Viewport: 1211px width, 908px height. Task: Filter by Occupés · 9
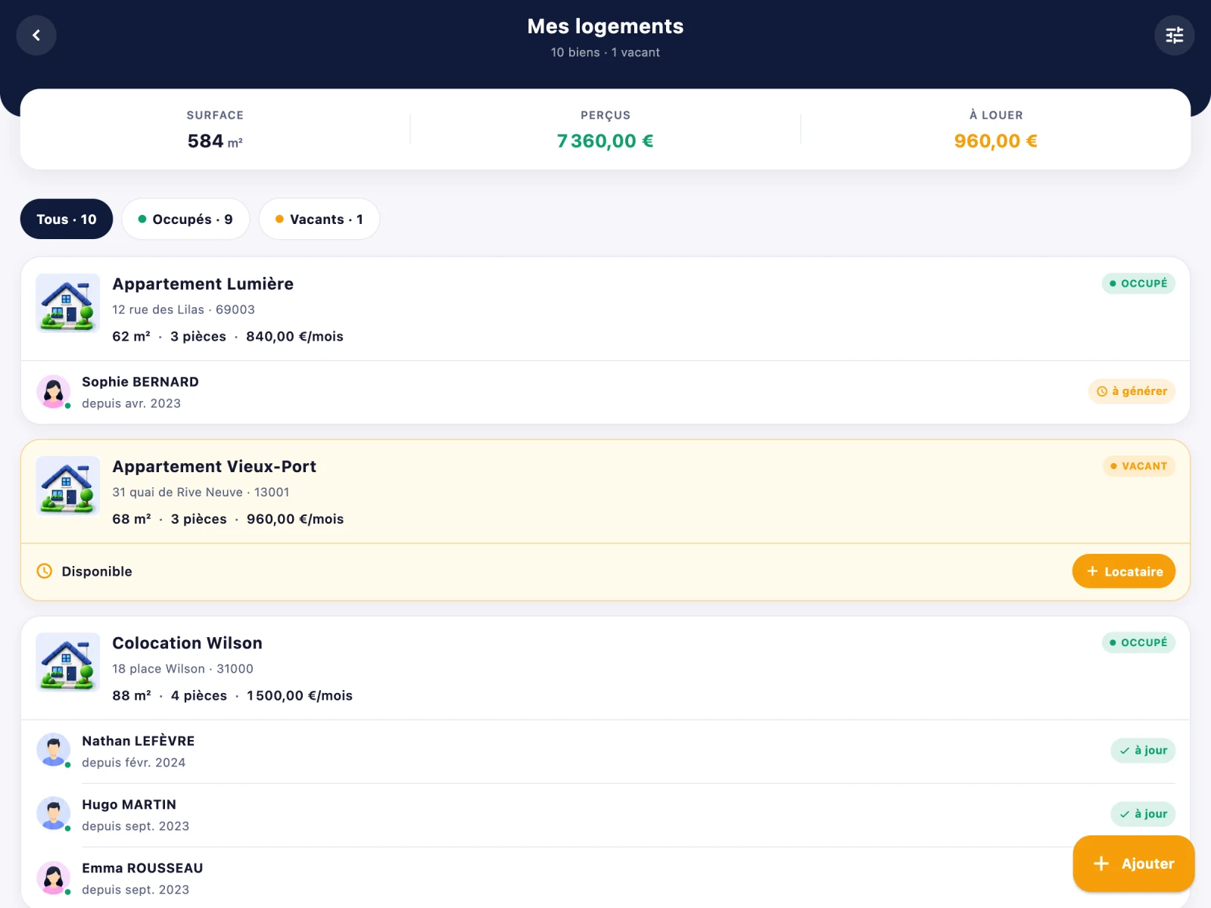pos(185,219)
